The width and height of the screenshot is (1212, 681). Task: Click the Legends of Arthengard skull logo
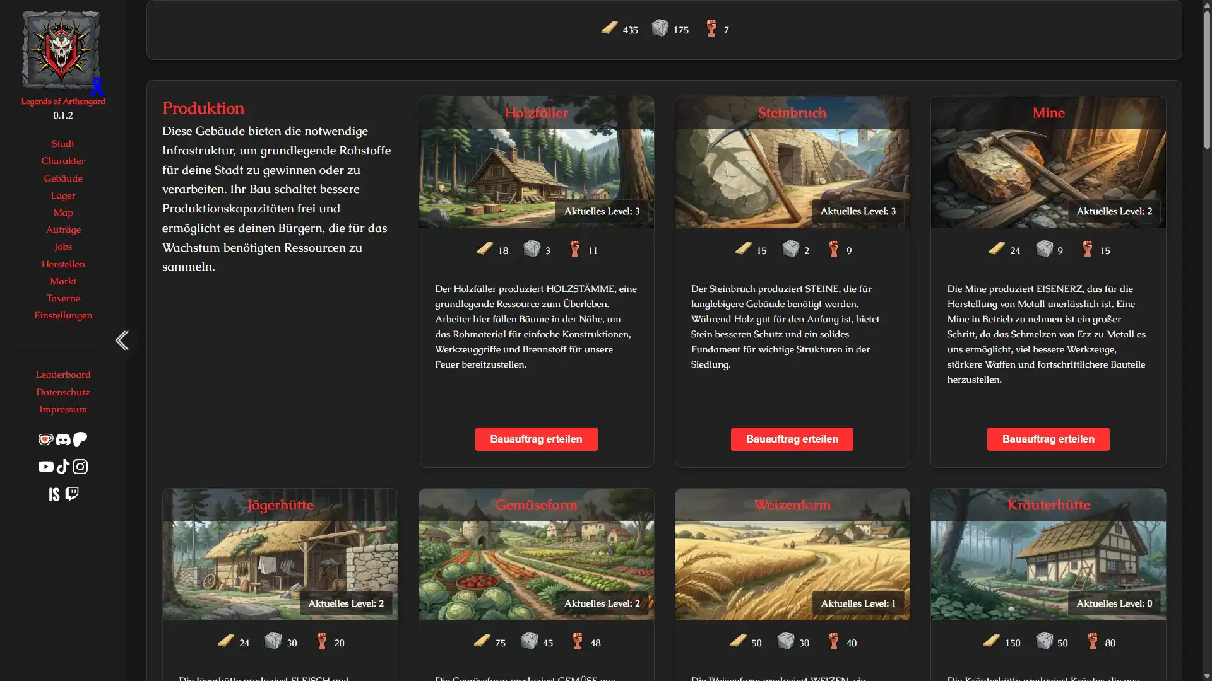tap(61, 50)
